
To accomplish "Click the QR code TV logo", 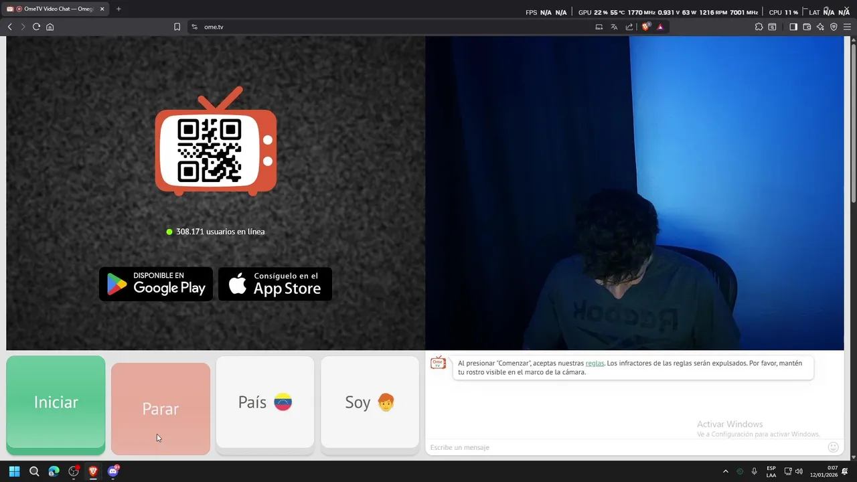I will point(216,141).
